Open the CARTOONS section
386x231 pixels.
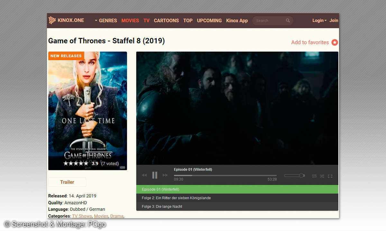tap(166, 21)
